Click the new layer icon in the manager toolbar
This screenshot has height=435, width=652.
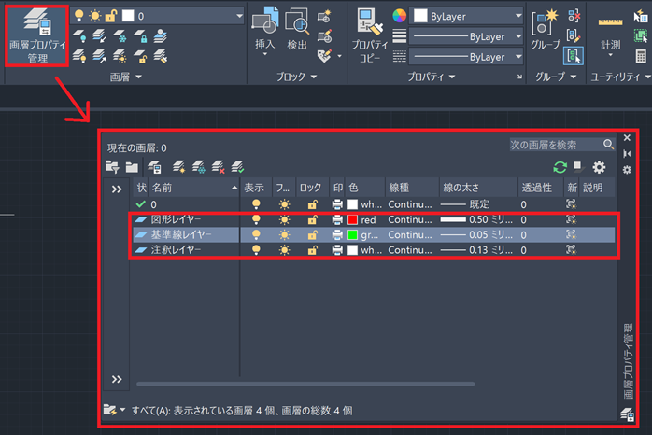[178, 167]
